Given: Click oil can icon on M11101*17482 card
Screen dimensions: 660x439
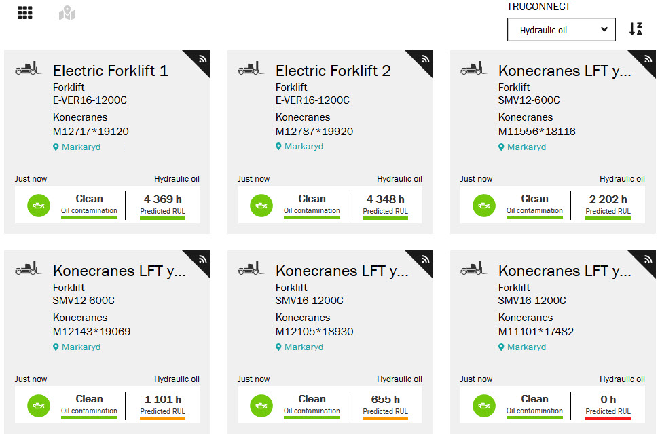Looking at the screenshot, I should click(485, 405).
